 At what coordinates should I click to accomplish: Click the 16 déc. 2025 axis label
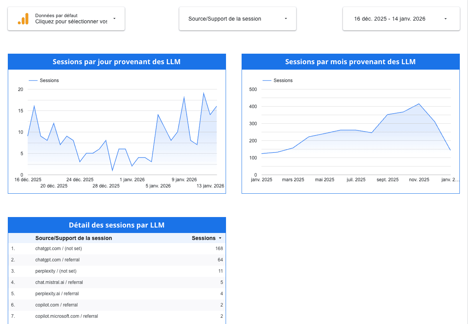(x=28, y=180)
